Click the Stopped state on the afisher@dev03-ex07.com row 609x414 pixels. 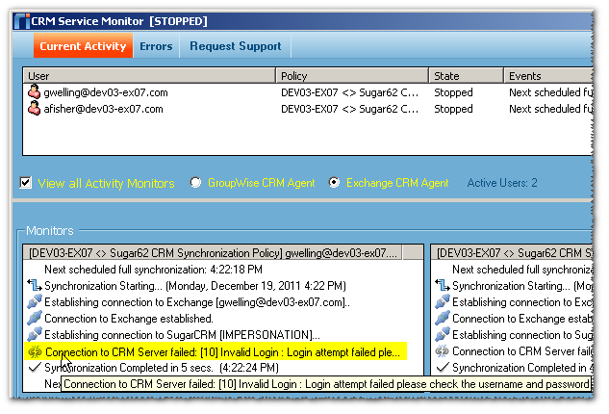click(x=453, y=109)
